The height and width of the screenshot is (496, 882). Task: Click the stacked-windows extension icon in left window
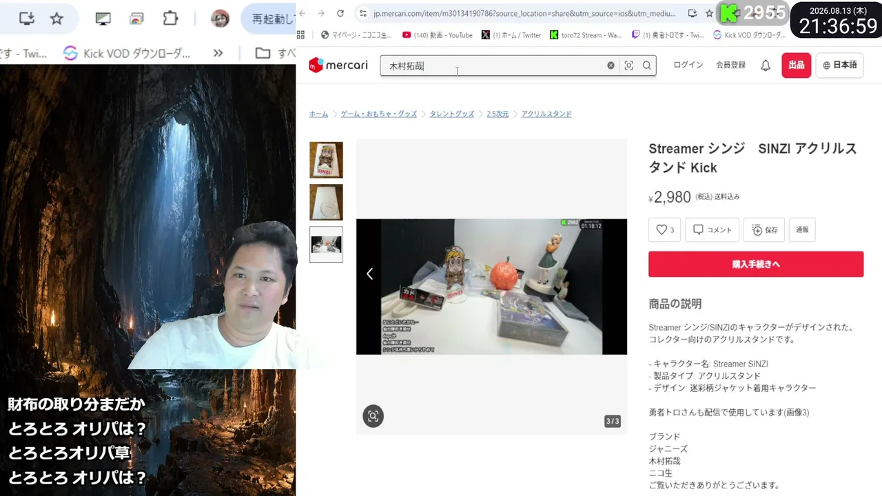(x=136, y=19)
